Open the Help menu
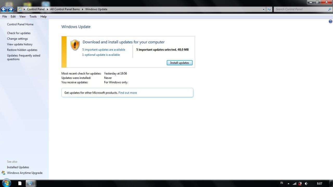Image resolution: width=333 pixels, height=187 pixels. pyautogui.click(x=43, y=16)
